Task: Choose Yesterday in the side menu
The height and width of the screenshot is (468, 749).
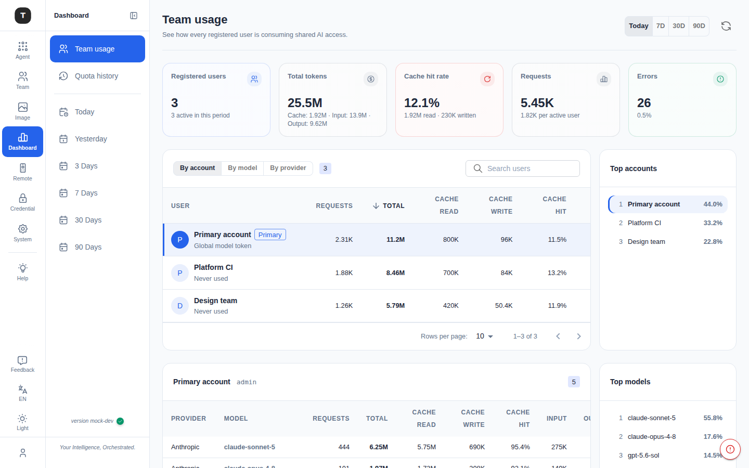Action: click(x=97, y=139)
